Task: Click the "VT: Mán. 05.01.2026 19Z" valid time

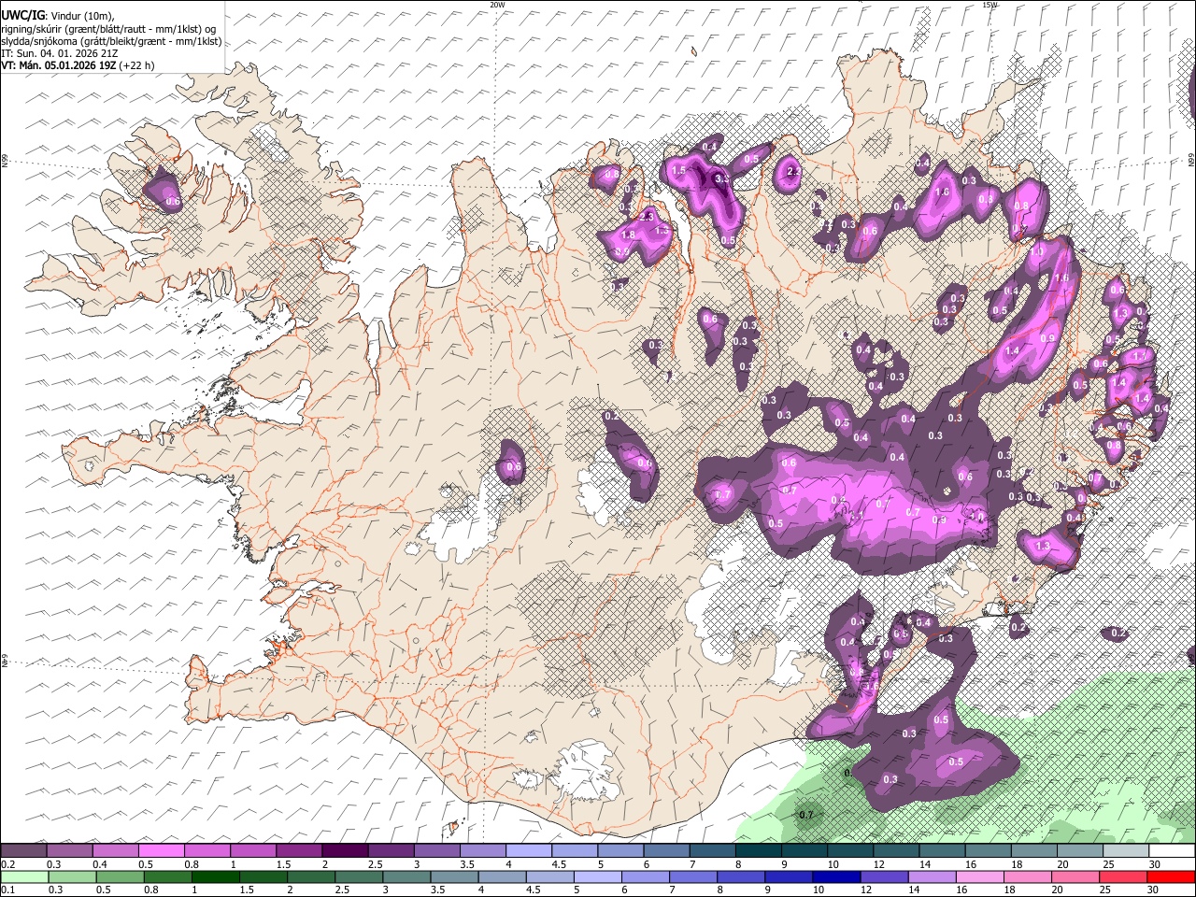Action: pos(59,65)
